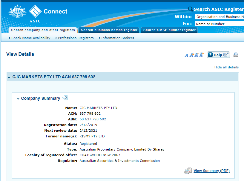Click the ABN abbreviation label

pos(73,119)
